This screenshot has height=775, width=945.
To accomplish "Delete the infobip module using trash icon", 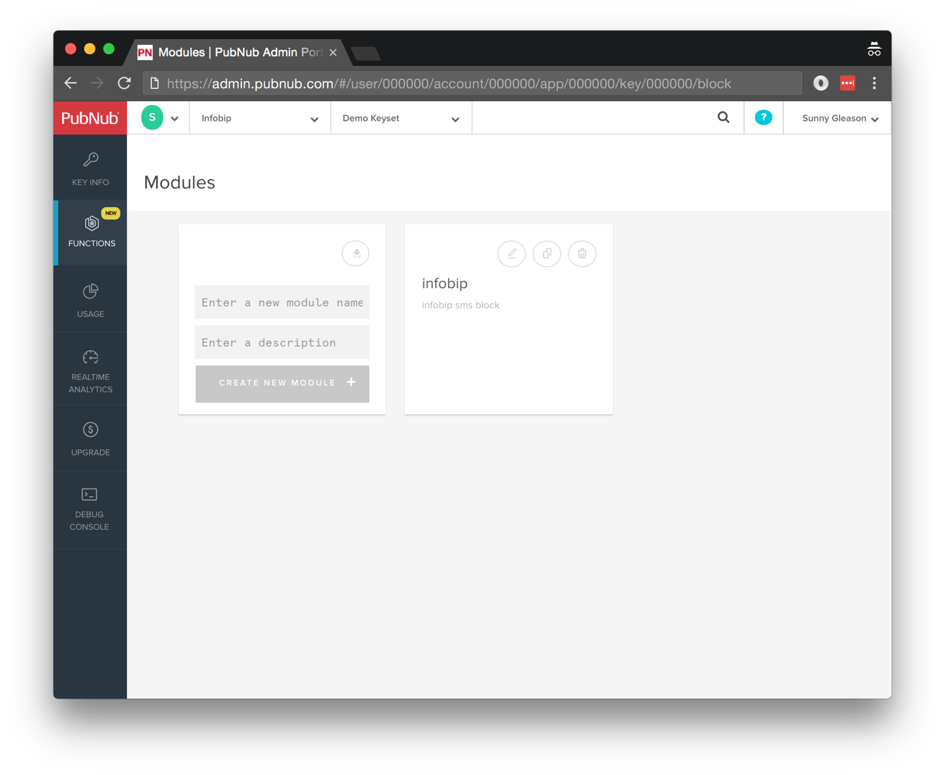I will (x=582, y=254).
